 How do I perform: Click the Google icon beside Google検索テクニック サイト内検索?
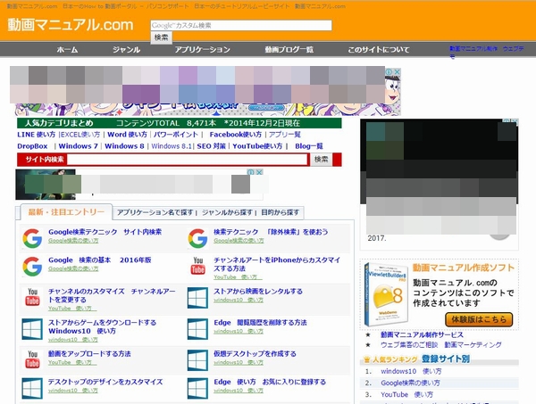pos(32,238)
